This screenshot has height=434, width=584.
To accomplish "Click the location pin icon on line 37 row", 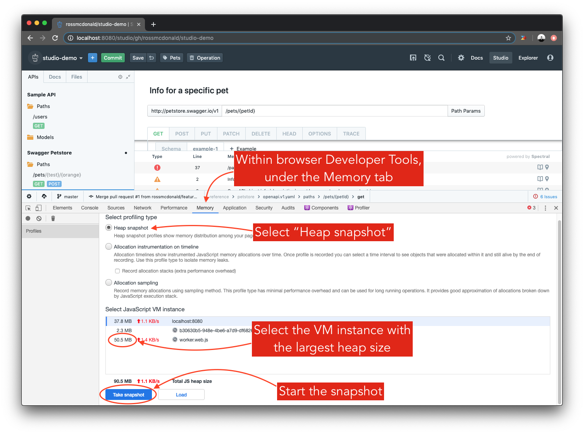I will [547, 167].
